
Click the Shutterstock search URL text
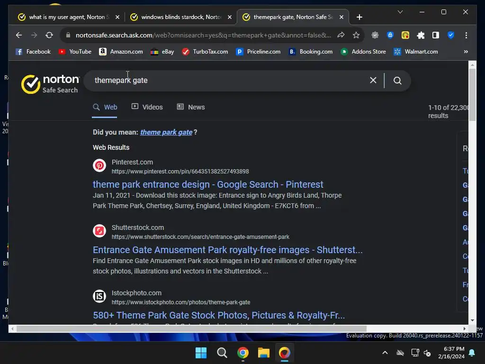200,237
